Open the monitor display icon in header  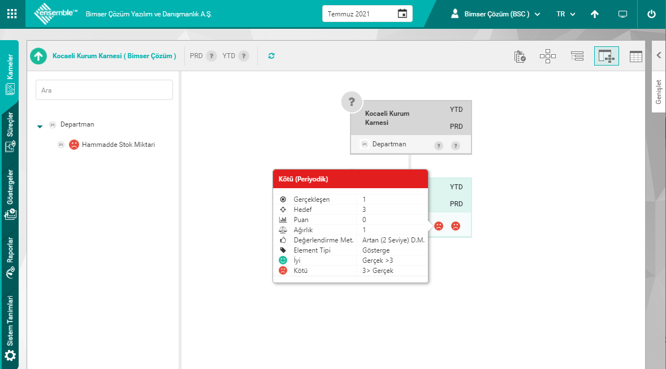(623, 14)
